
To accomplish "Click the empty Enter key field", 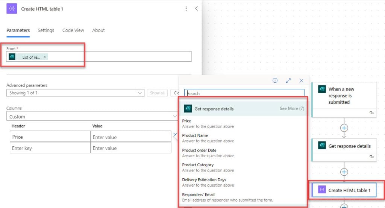I will 50,148.
